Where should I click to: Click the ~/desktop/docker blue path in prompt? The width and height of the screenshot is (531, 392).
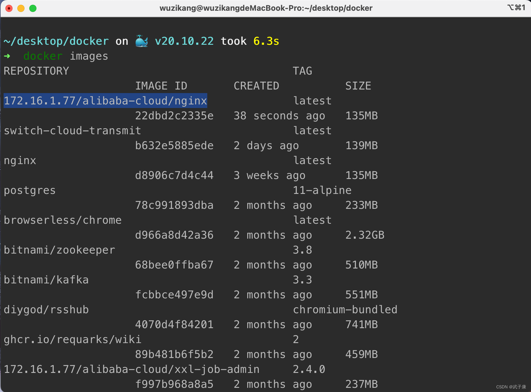(x=56, y=41)
